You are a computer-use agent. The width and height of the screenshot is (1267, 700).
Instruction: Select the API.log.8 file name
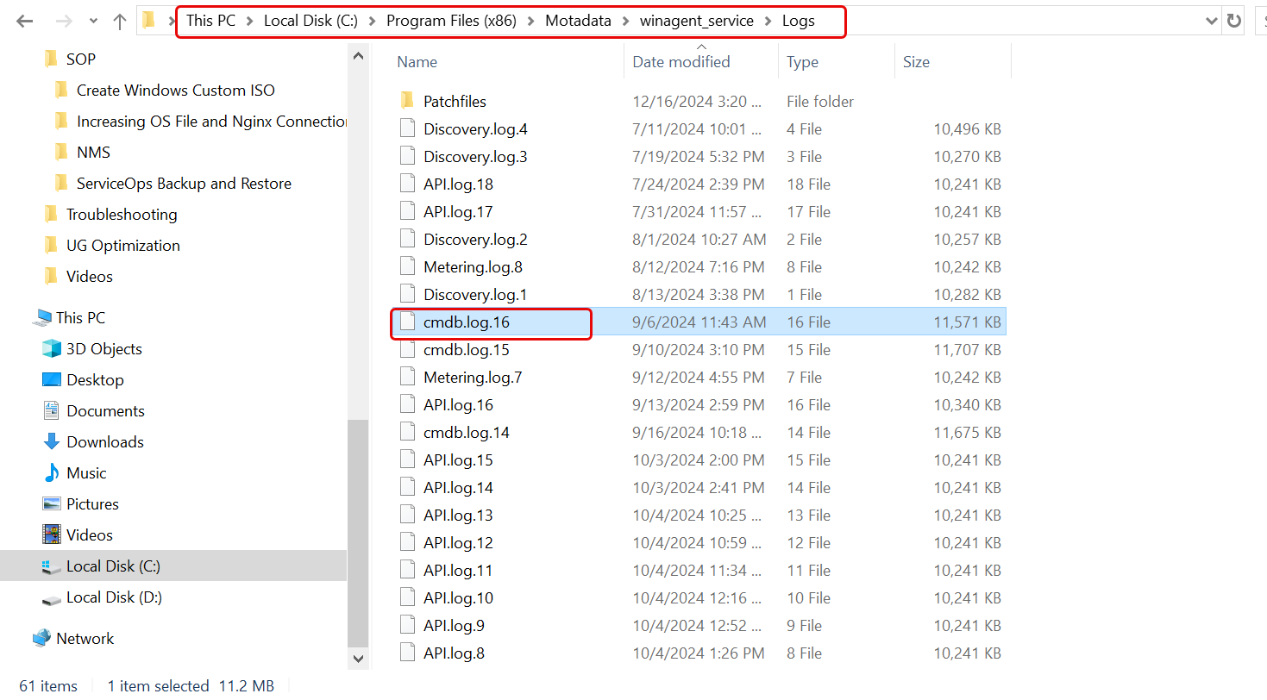[454, 653]
